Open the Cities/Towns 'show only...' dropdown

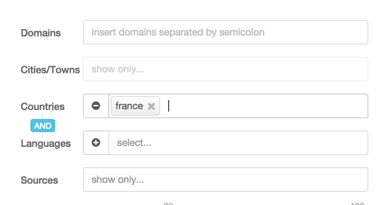(225, 69)
